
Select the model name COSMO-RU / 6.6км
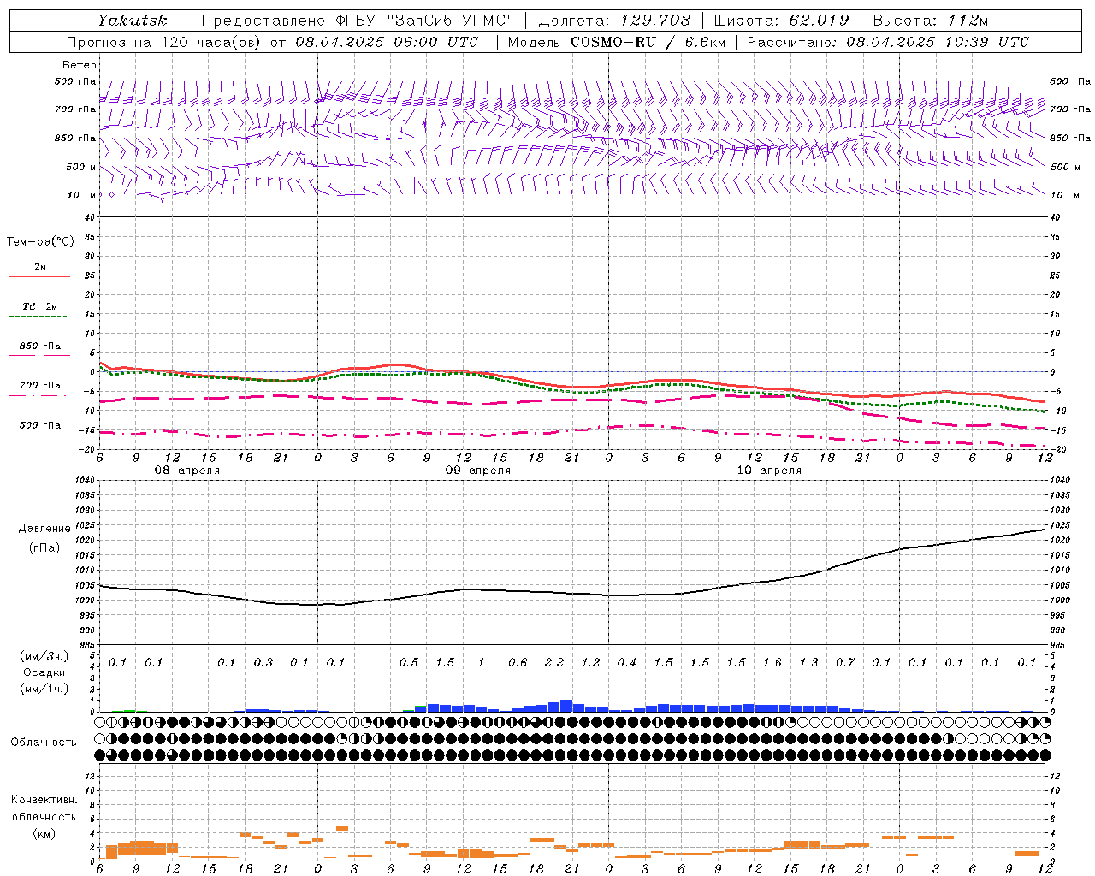648,42
